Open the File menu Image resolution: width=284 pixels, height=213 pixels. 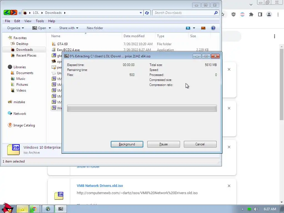coord(7,21)
